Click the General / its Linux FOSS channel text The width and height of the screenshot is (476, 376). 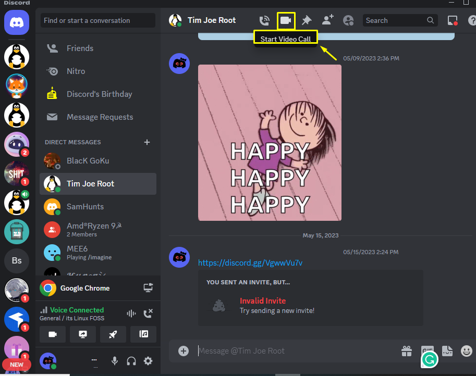click(x=72, y=318)
